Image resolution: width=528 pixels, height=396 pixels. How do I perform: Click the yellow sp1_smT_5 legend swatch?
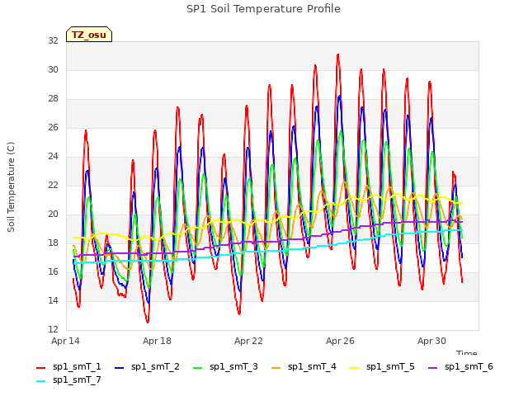click(x=354, y=368)
